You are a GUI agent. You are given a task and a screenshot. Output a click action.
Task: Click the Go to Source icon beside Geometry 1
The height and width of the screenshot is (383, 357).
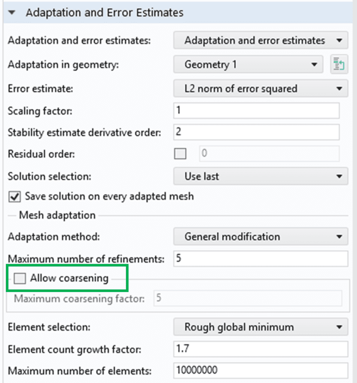tap(339, 64)
